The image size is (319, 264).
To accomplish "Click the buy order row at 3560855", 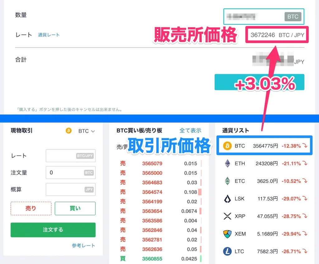I will tap(152, 259).
